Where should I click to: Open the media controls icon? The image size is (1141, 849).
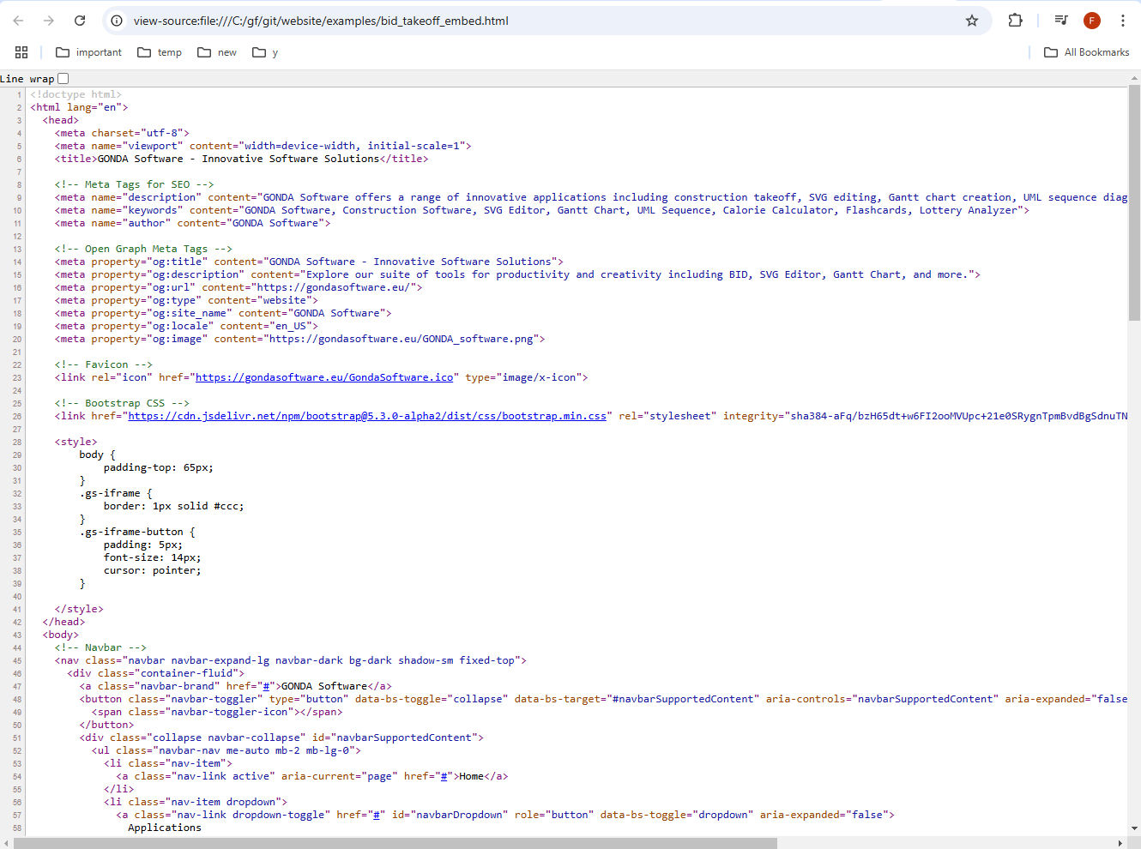click(1061, 21)
